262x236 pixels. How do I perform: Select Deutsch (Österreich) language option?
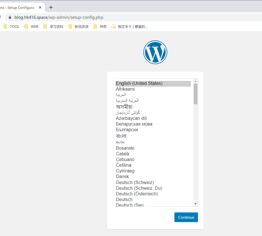coord(153,194)
